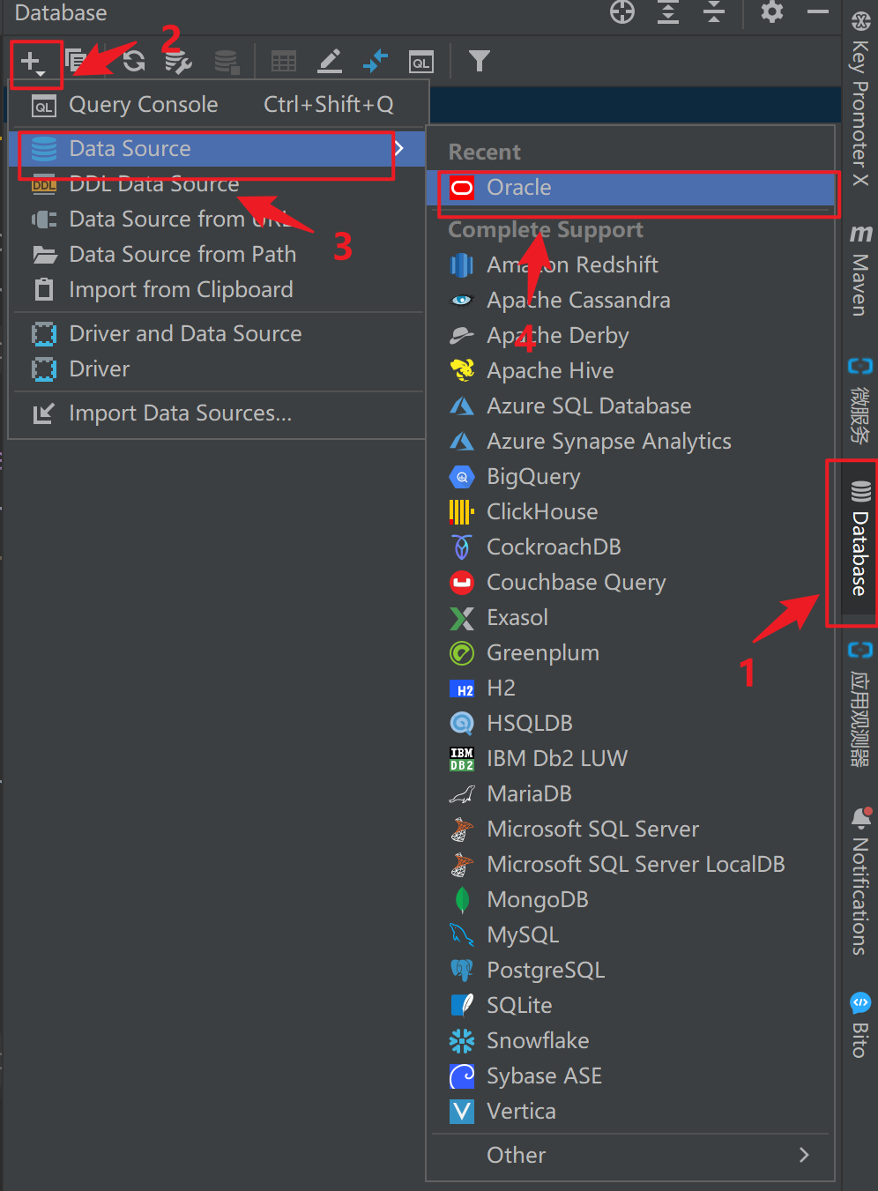Expand the Data Source submenu arrow
878x1191 pixels.
point(399,149)
